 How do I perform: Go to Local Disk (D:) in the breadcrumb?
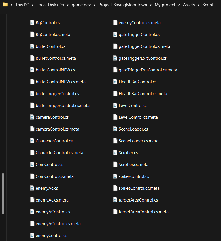50,5
